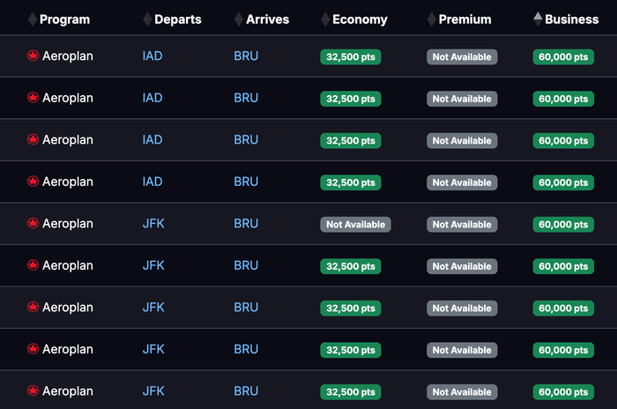
Task: Click Not Available Economy badge in JFK row
Action: point(355,225)
